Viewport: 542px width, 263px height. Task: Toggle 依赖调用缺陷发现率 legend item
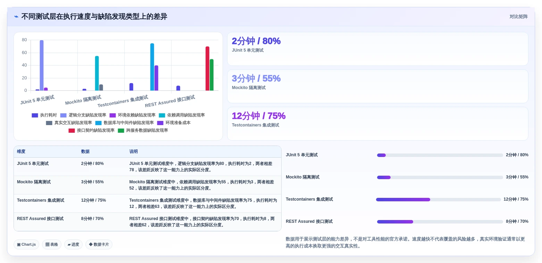point(182,115)
